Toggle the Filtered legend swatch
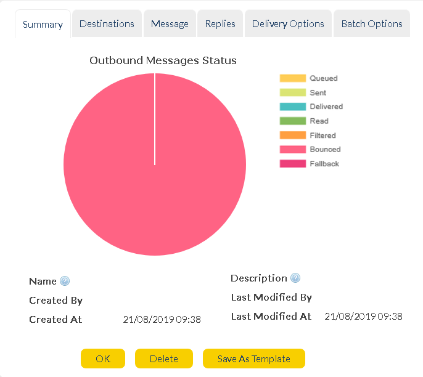The height and width of the screenshot is (377, 423). click(293, 136)
